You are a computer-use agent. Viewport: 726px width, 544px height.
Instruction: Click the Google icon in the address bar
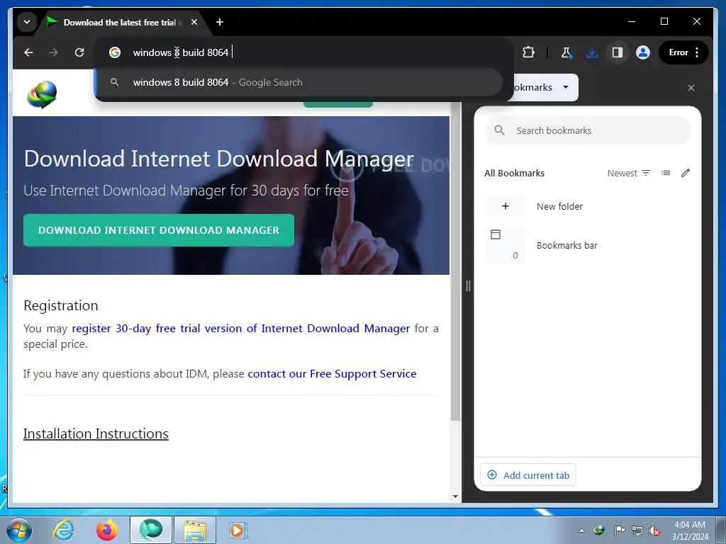coord(115,52)
